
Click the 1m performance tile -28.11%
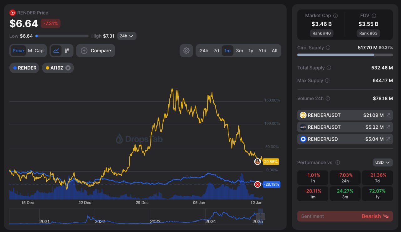coord(313,194)
